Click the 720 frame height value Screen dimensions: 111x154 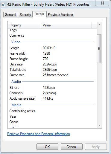[x=45, y=59]
